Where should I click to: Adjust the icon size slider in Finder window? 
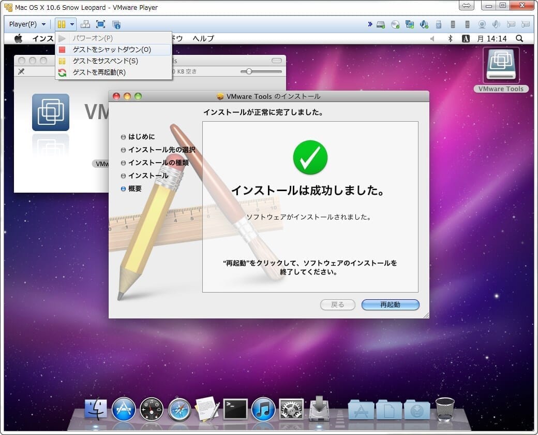click(249, 71)
